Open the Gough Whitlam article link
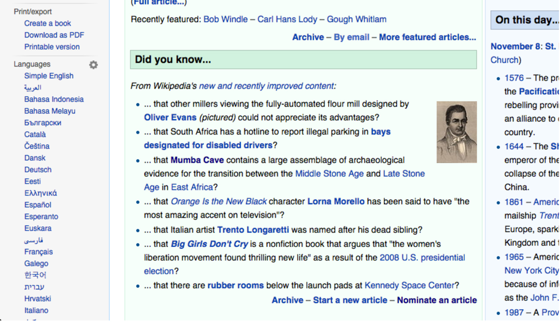This screenshot has height=322, width=560. (356, 19)
